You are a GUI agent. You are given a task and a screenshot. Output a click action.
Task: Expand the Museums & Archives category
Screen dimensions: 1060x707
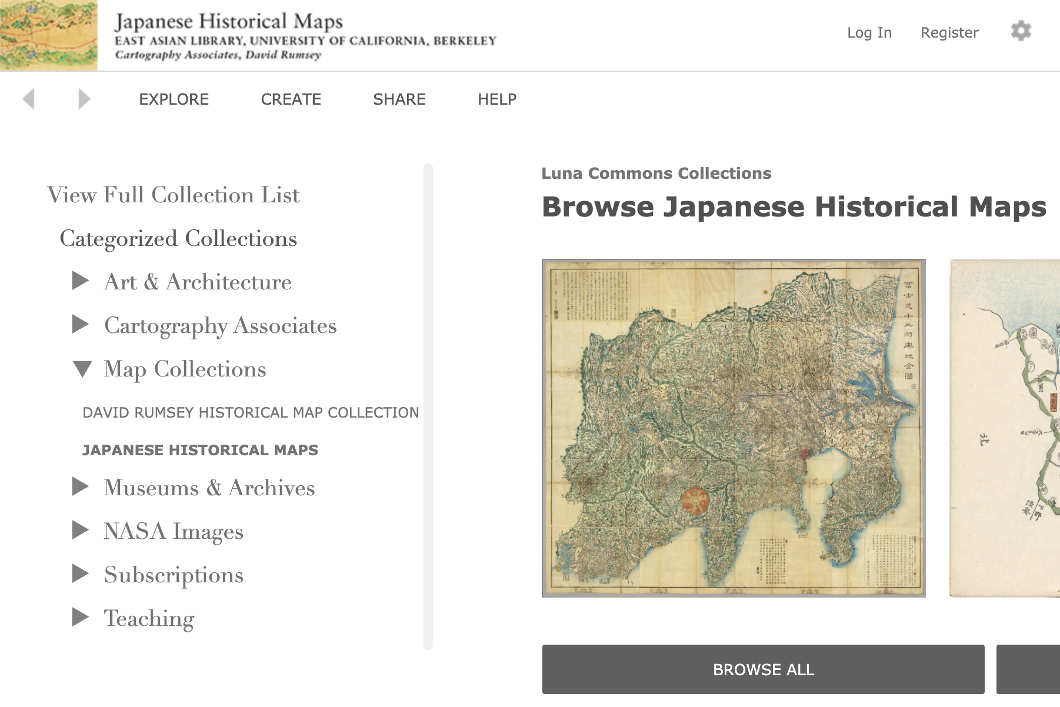click(x=81, y=486)
